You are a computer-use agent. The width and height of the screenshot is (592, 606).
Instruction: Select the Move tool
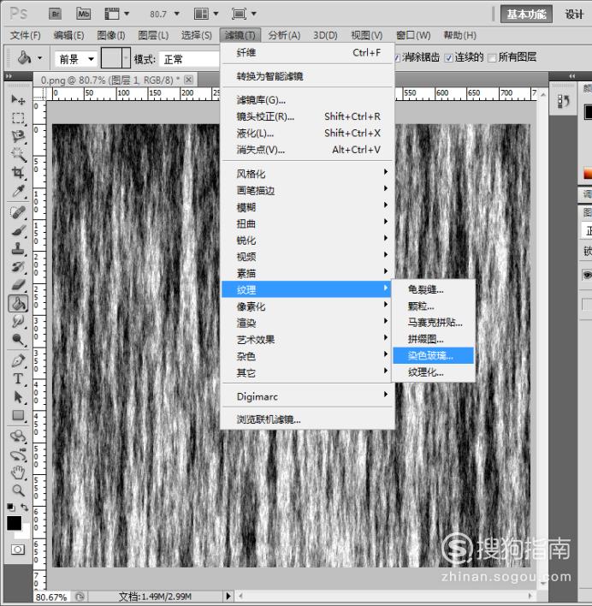[x=18, y=100]
